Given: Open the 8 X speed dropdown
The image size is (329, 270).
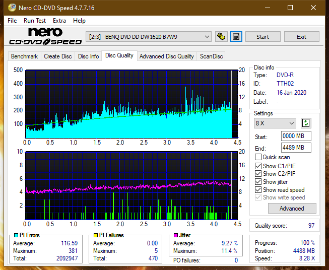Looking at the screenshot, I should click(x=275, y=123).
